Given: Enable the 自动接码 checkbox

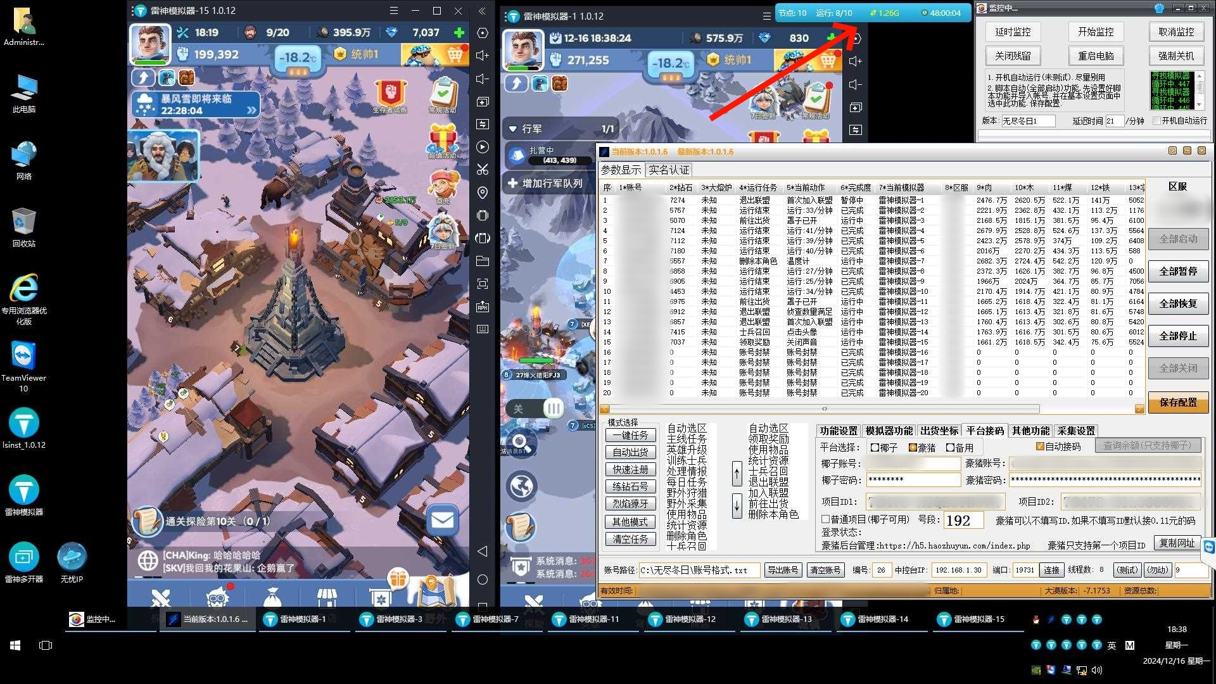Looking at the screenshot, I should pos(1040,446).
